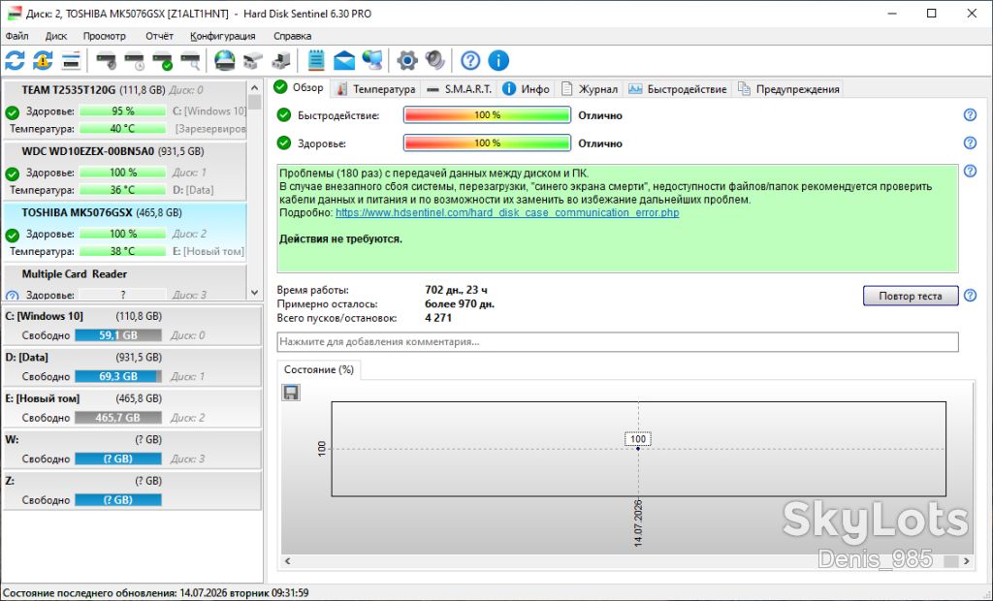Switch to the S.M.A.R.T. tab
Image resolution: width=993 pixels, height=601 pixels.
click(x=460, y=89)
